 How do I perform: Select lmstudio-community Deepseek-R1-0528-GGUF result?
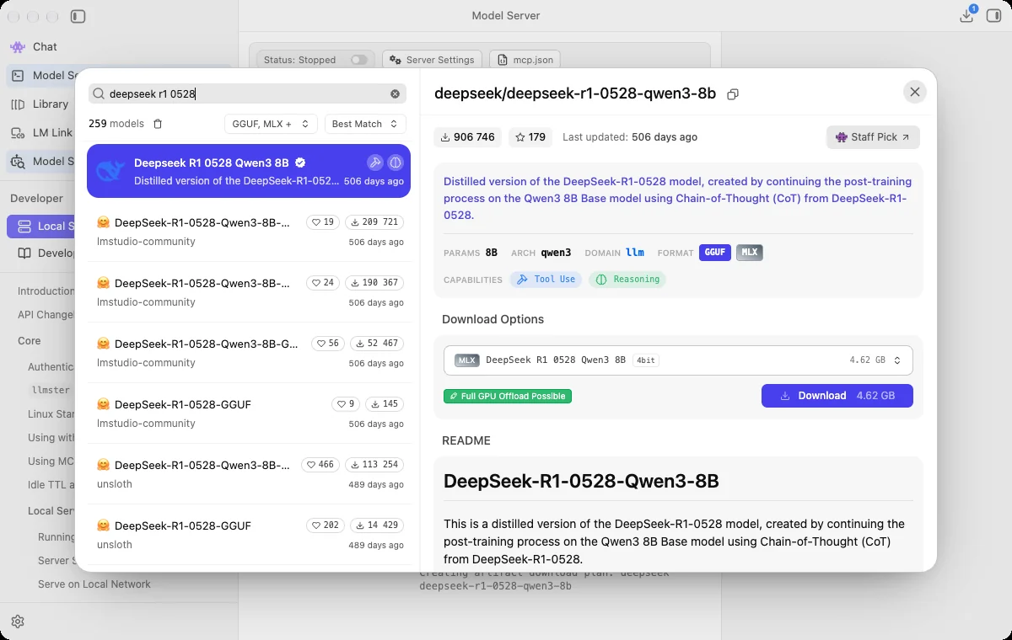coord(249,413)
